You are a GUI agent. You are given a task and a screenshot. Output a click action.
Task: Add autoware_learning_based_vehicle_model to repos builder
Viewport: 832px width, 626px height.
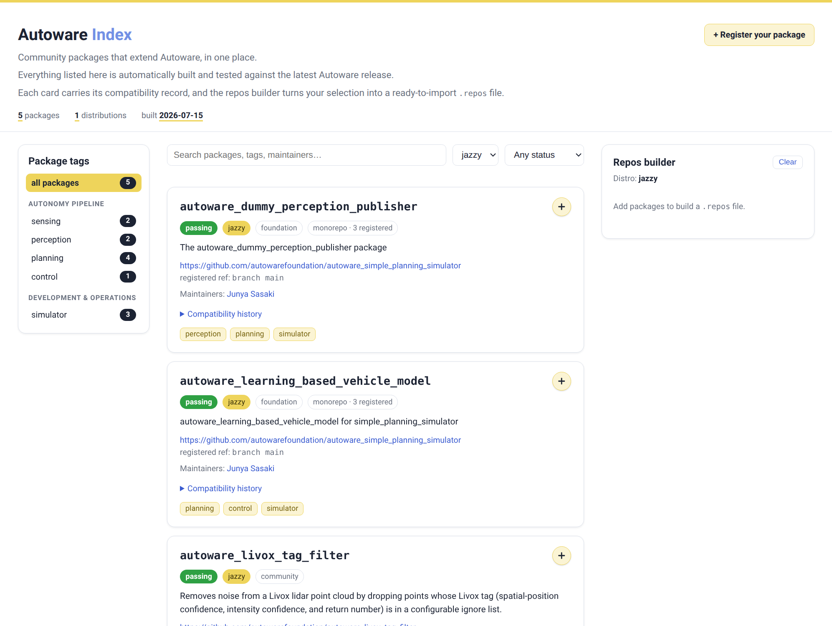(561, 381)
